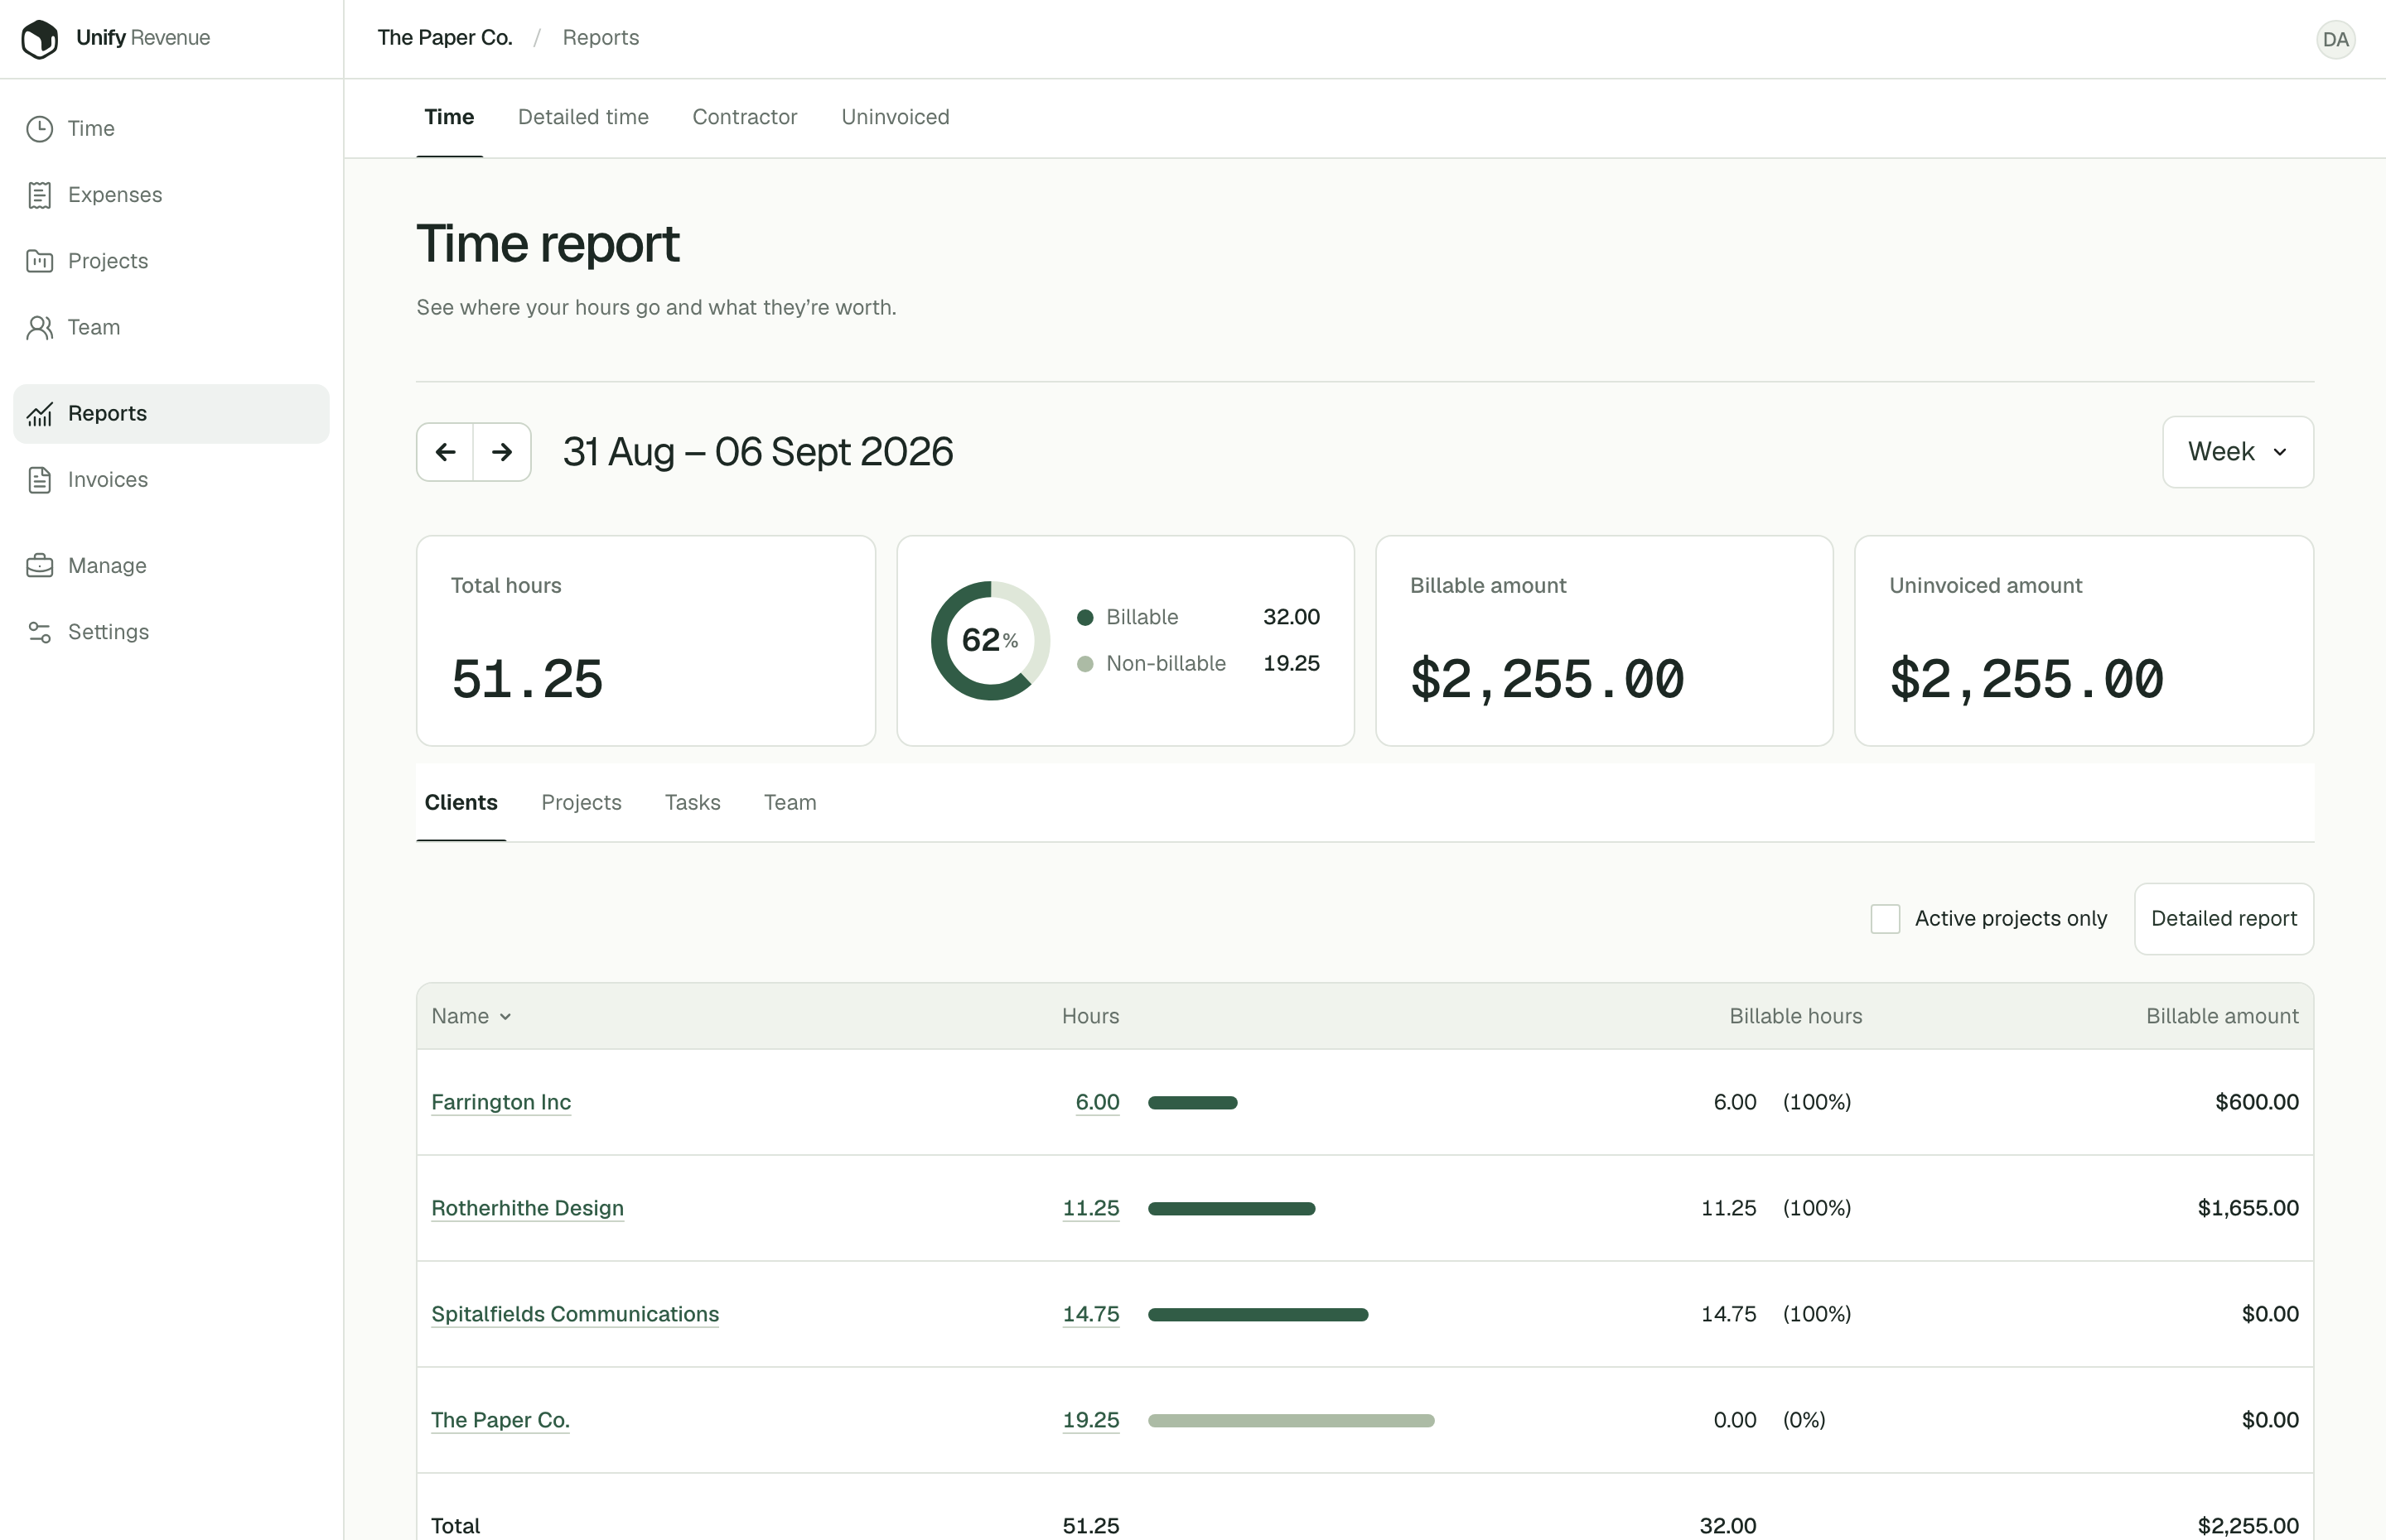Click the 19.25 hours link
Screen dimensions: 2386x1540
point(1090,1420)
